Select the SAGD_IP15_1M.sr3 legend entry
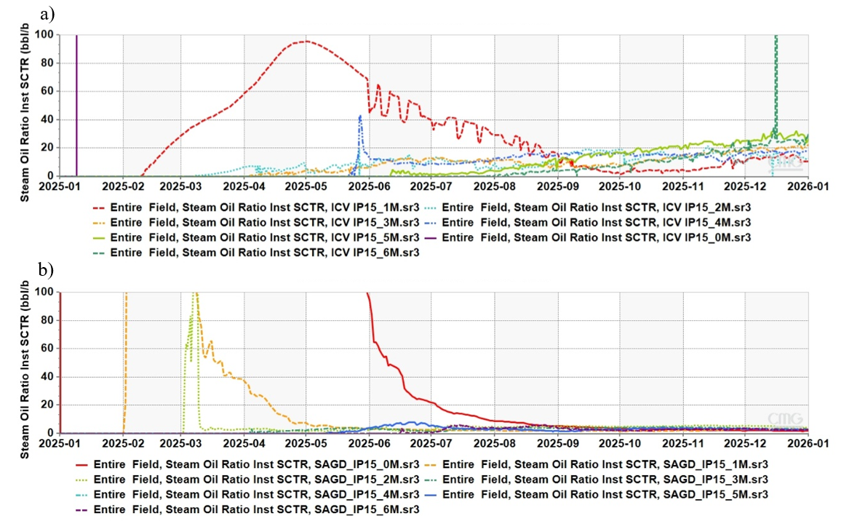This screenshot has width=849, height=524. (x=596, y=465)
